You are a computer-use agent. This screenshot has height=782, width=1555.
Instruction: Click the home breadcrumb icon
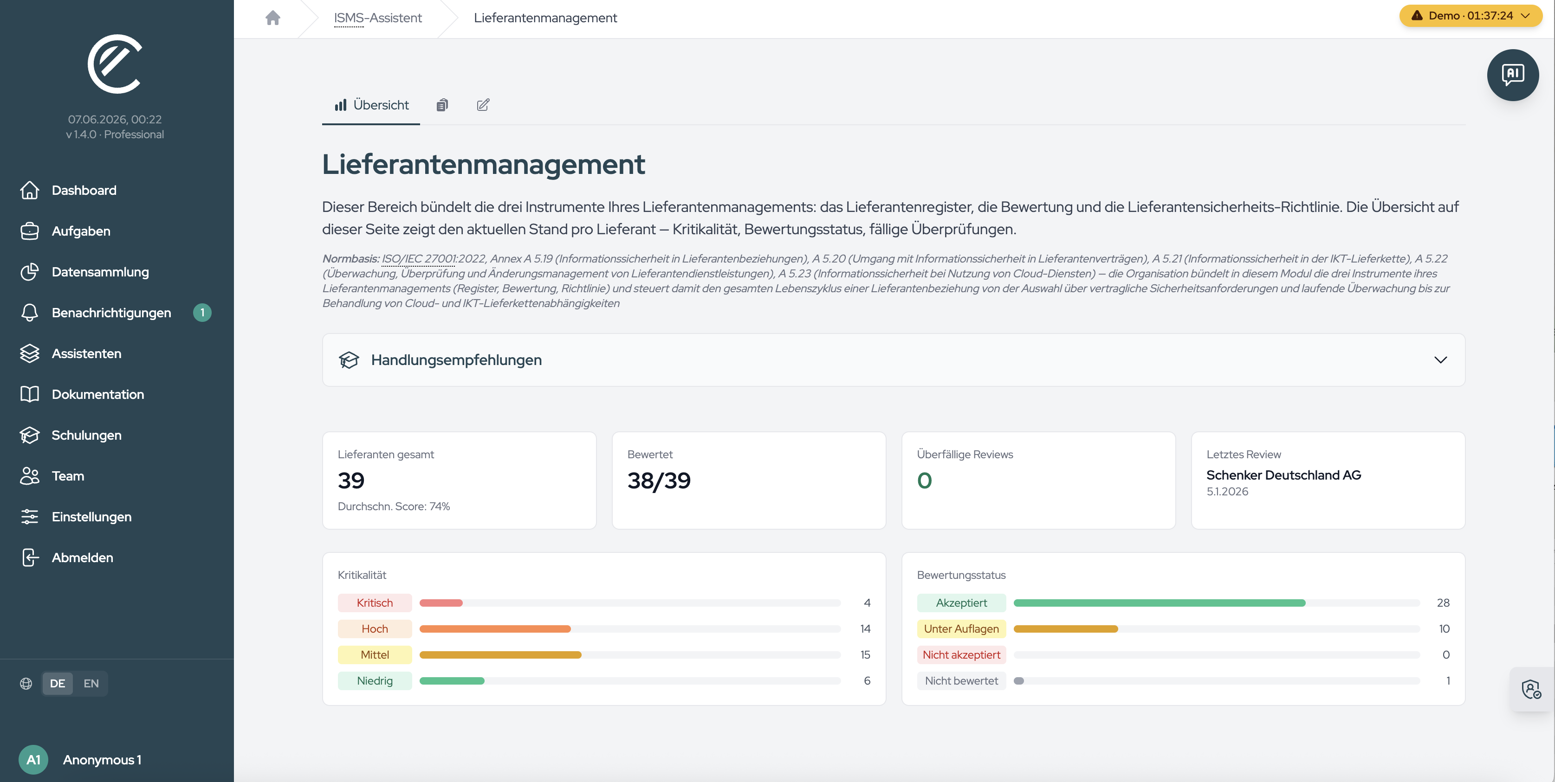click(273, 18)
